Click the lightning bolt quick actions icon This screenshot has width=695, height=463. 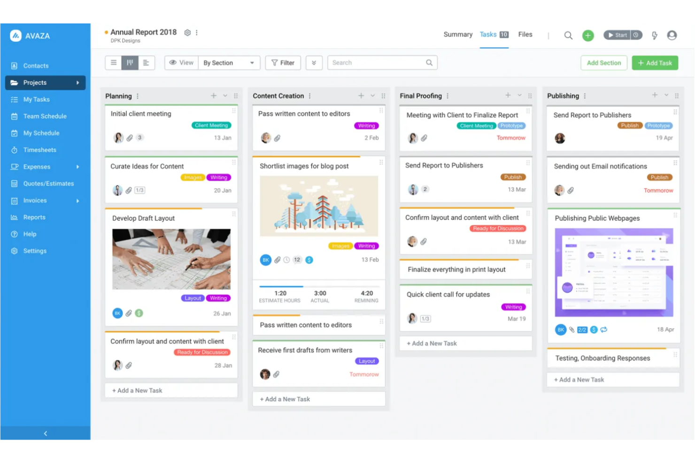(654, 35)
